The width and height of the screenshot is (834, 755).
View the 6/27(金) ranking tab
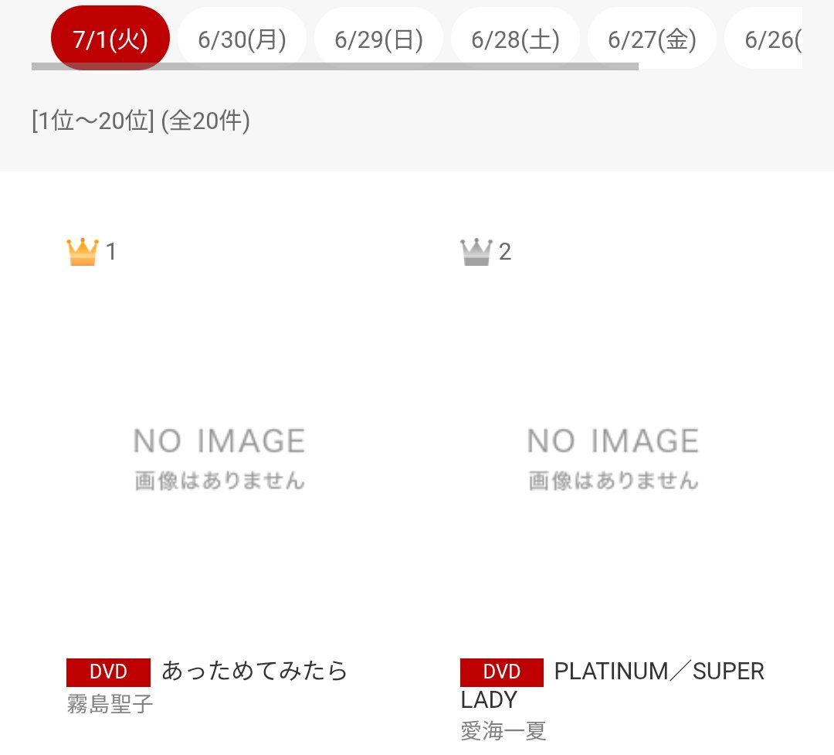[652, 39]
